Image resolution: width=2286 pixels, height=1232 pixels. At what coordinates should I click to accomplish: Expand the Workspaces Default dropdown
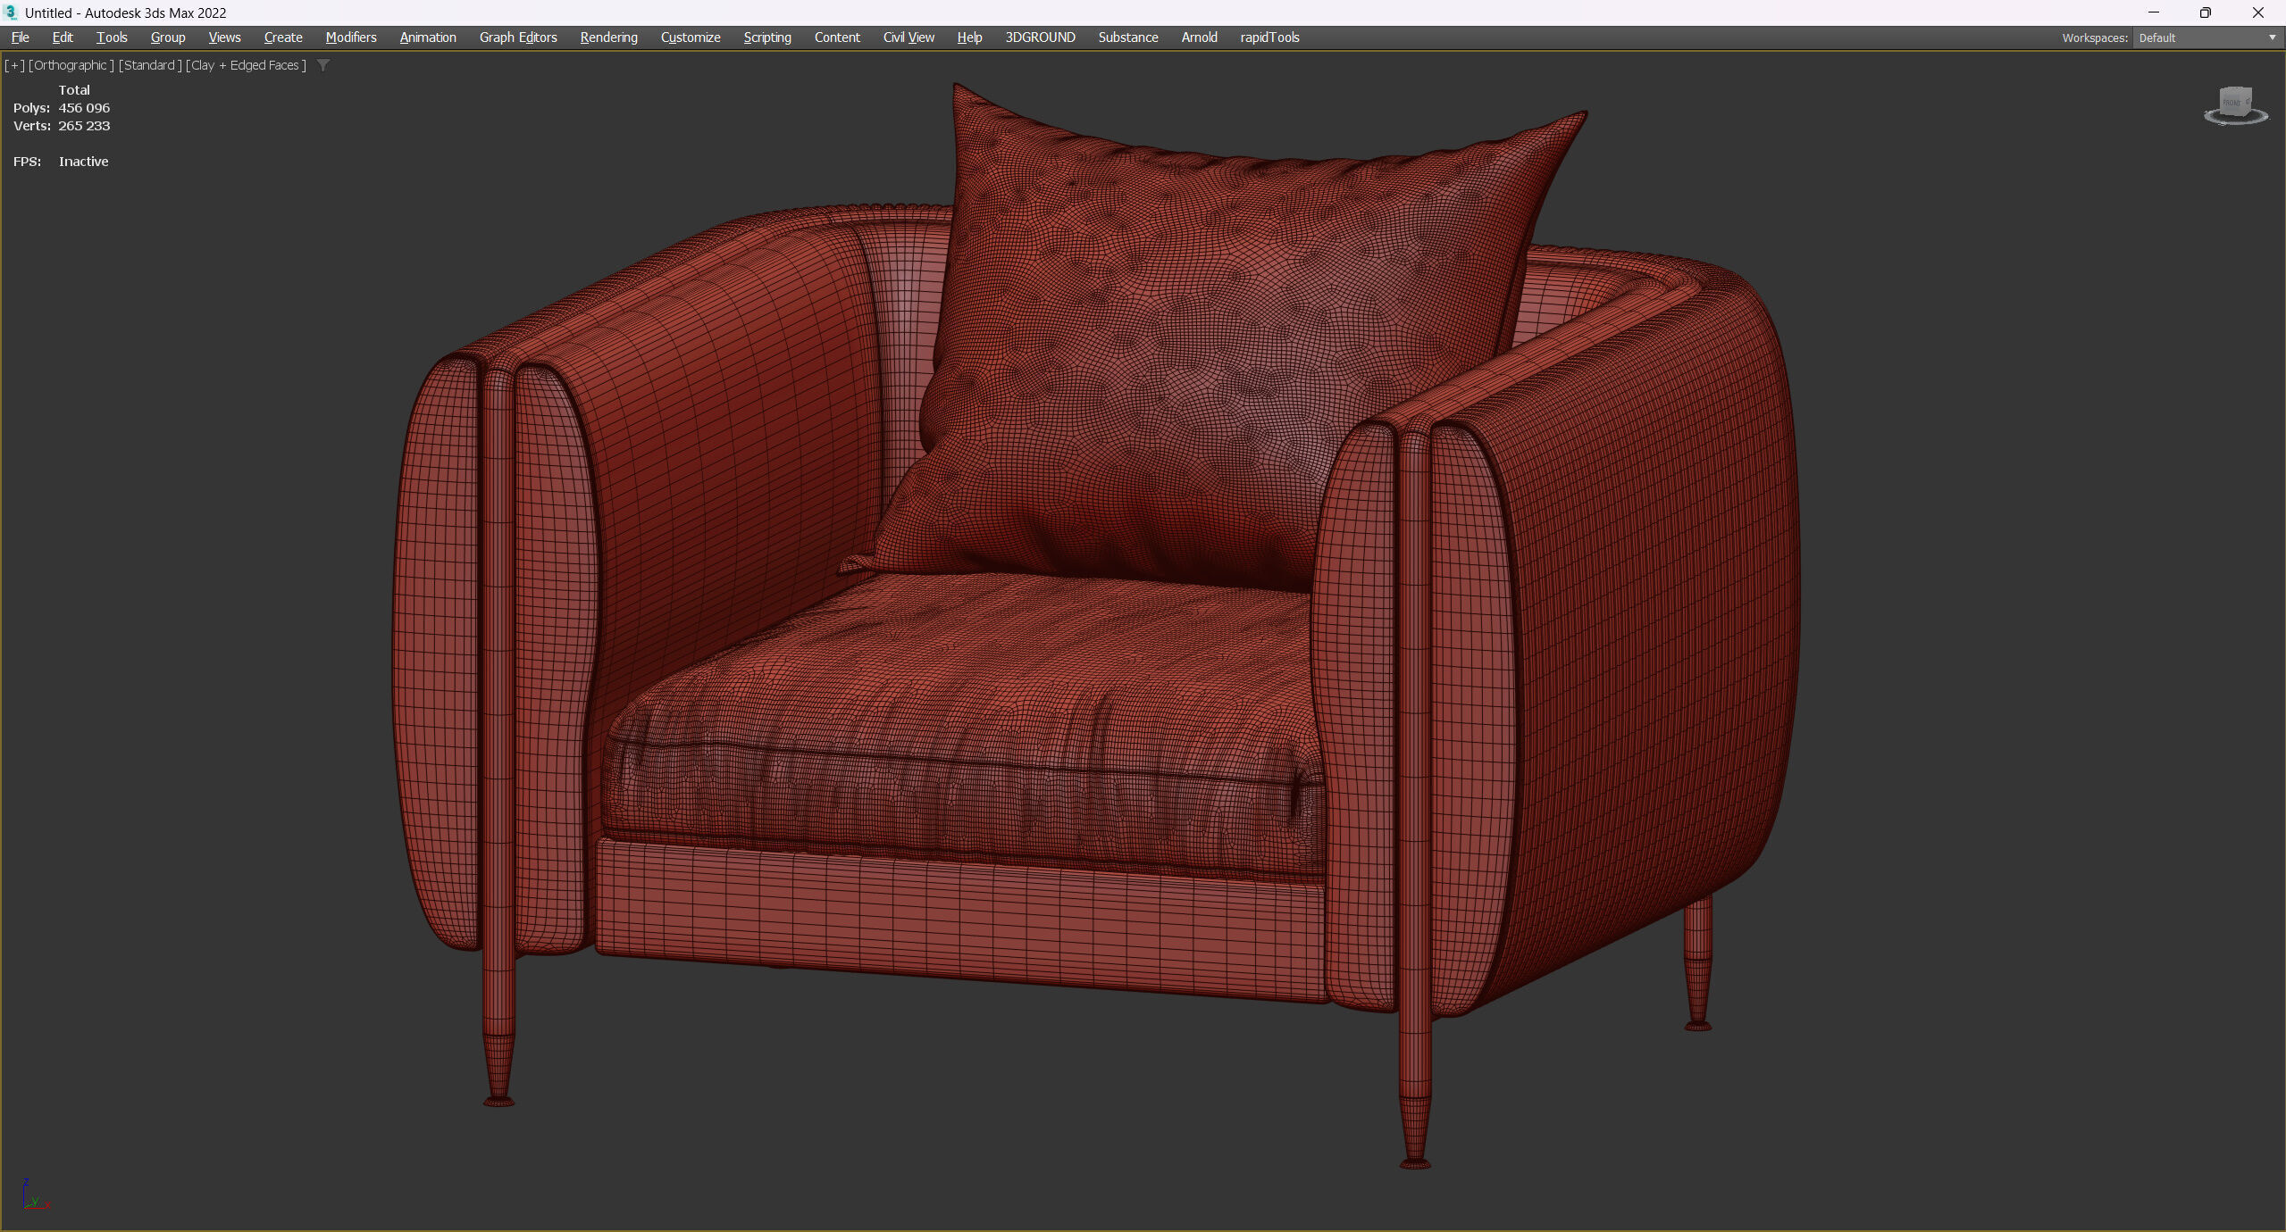tap(2207, 37)
